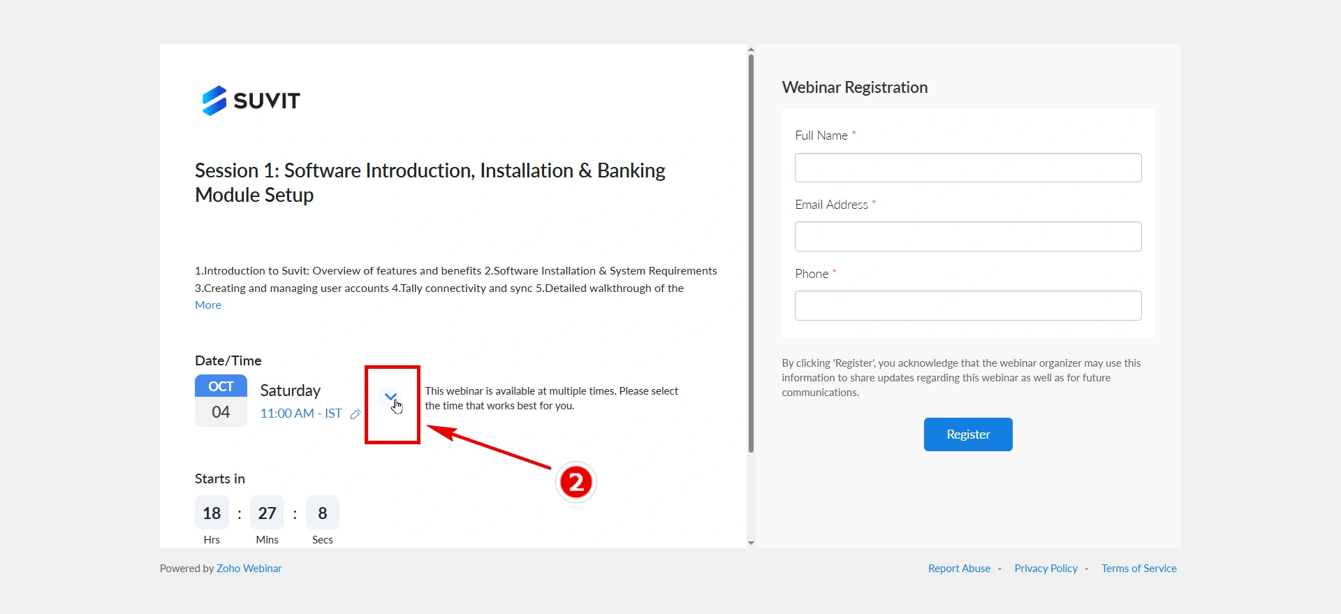The height and width of the screenshot is (614, 1341).
Task: Click the Suvit logo
Action: pyautogui.click(x=251, y=101)
